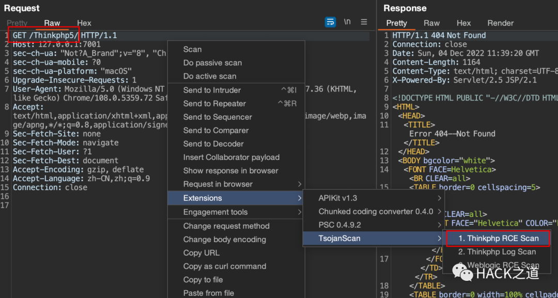Expand the Engagement tools submenu arrow

pos(300,212)
